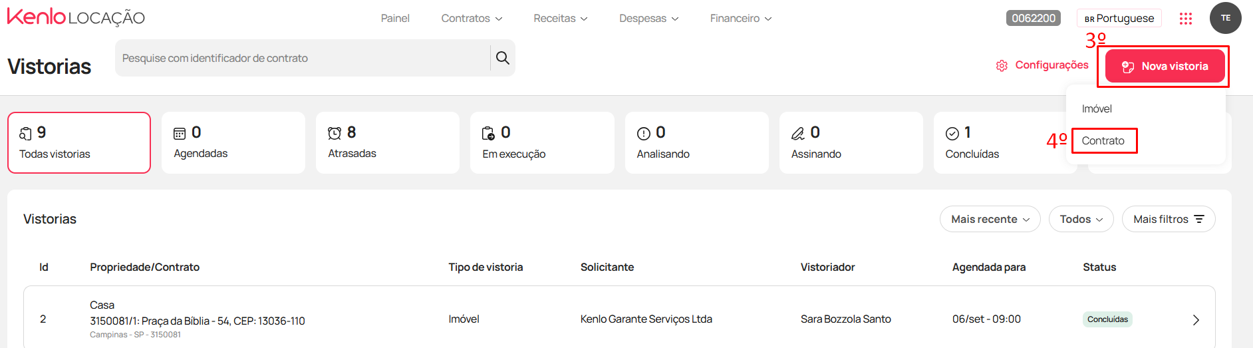Click the Assinando pen signature icon
Viewport: 1253px width, 348px height.
pyautogui.click(x=798, y=134)
